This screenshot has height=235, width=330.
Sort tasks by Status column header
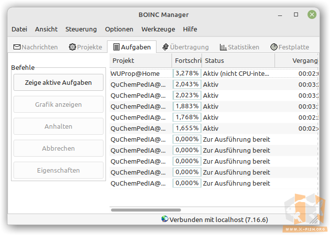coord(237,61)
